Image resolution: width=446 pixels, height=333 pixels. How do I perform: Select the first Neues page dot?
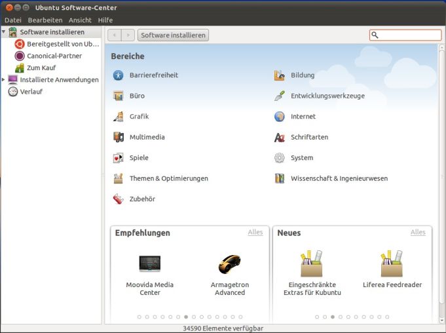point(317,317)
